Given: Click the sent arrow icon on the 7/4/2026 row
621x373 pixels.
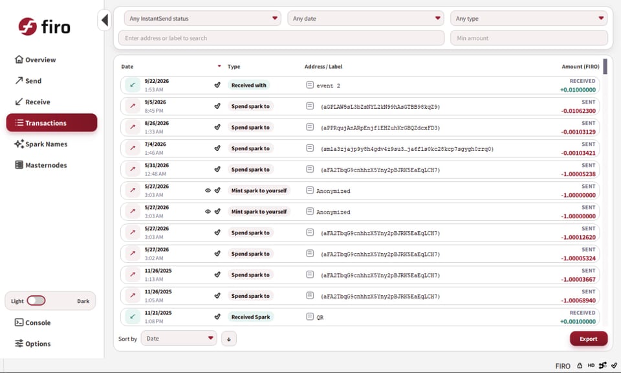Looking at the screenshot, I should click(133, 148).
